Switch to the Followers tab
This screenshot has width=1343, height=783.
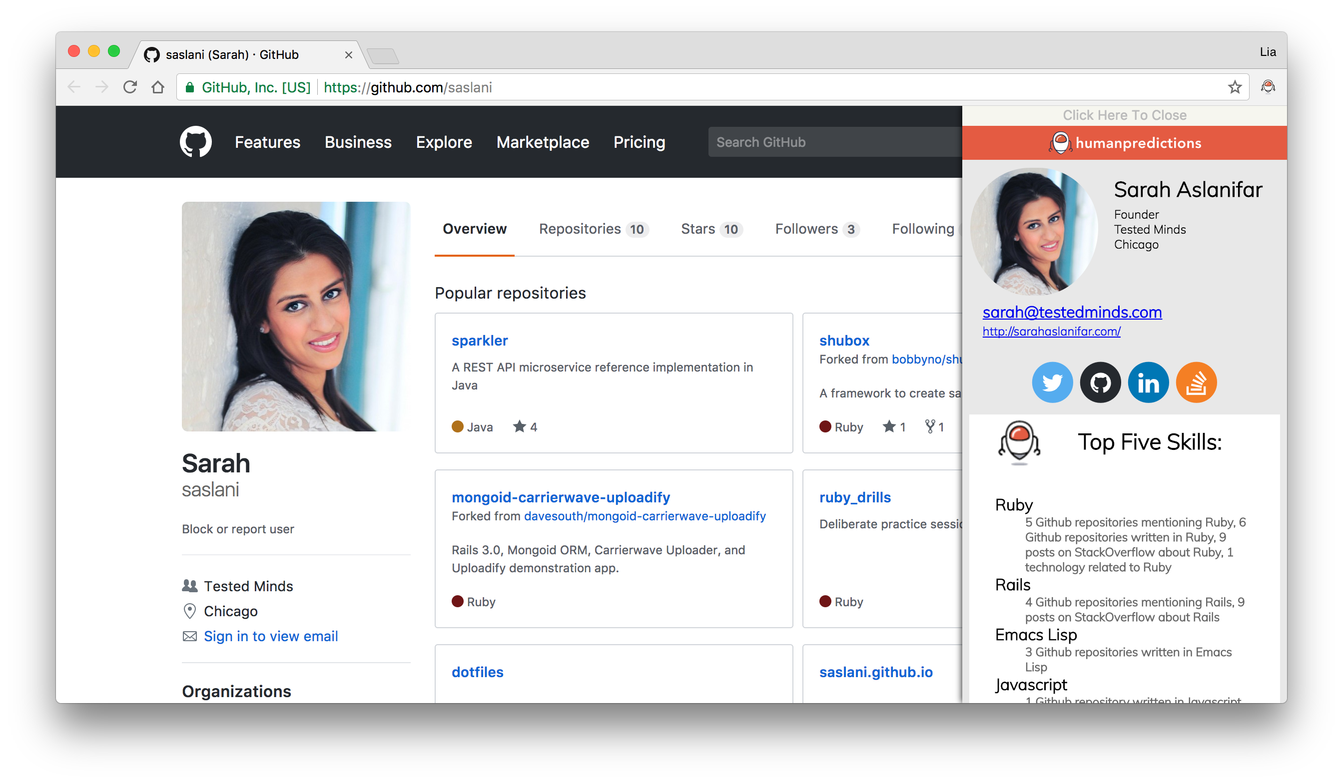[x=817, y=229]
